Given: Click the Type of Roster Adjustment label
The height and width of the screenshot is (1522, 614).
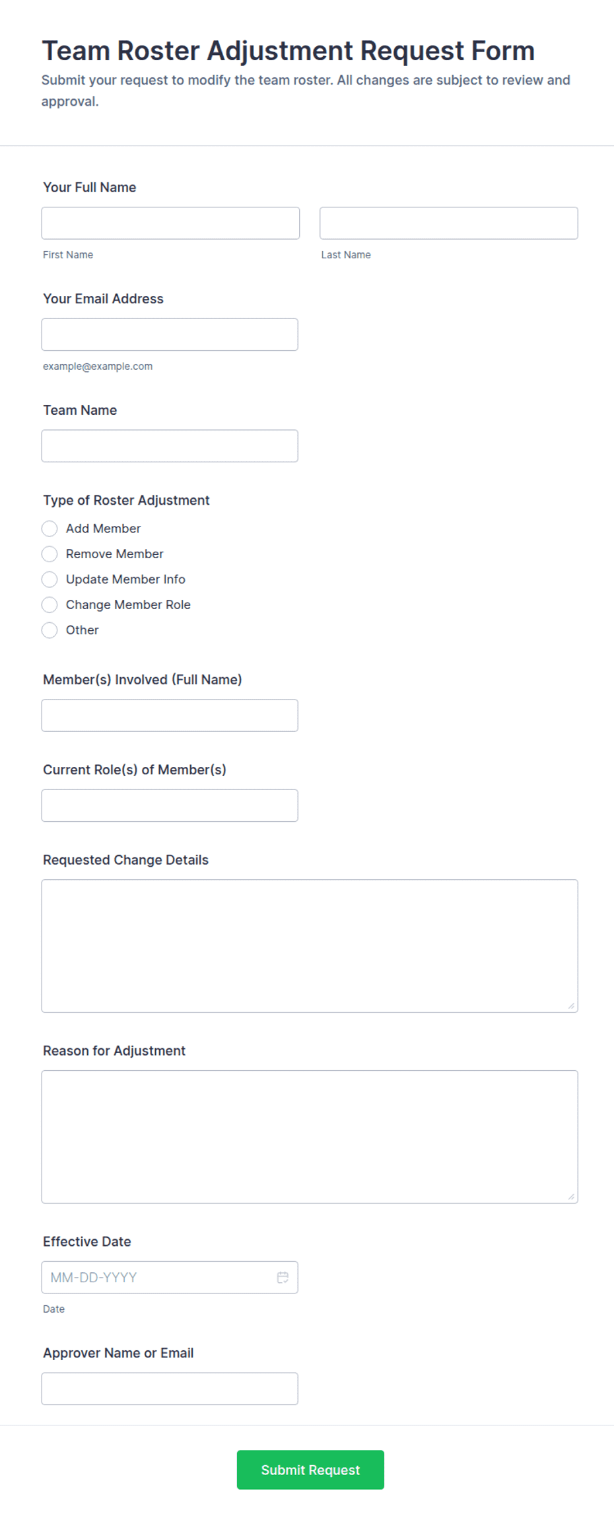Looking at the screenshot, I should coord(126,500).
